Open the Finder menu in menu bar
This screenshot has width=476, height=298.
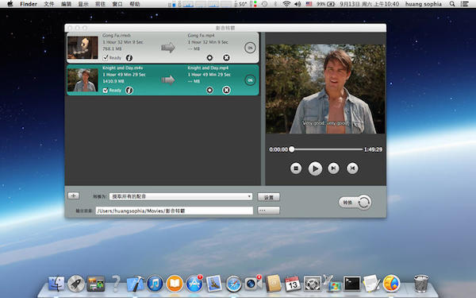pyautogui.click(x=29, y=4)
